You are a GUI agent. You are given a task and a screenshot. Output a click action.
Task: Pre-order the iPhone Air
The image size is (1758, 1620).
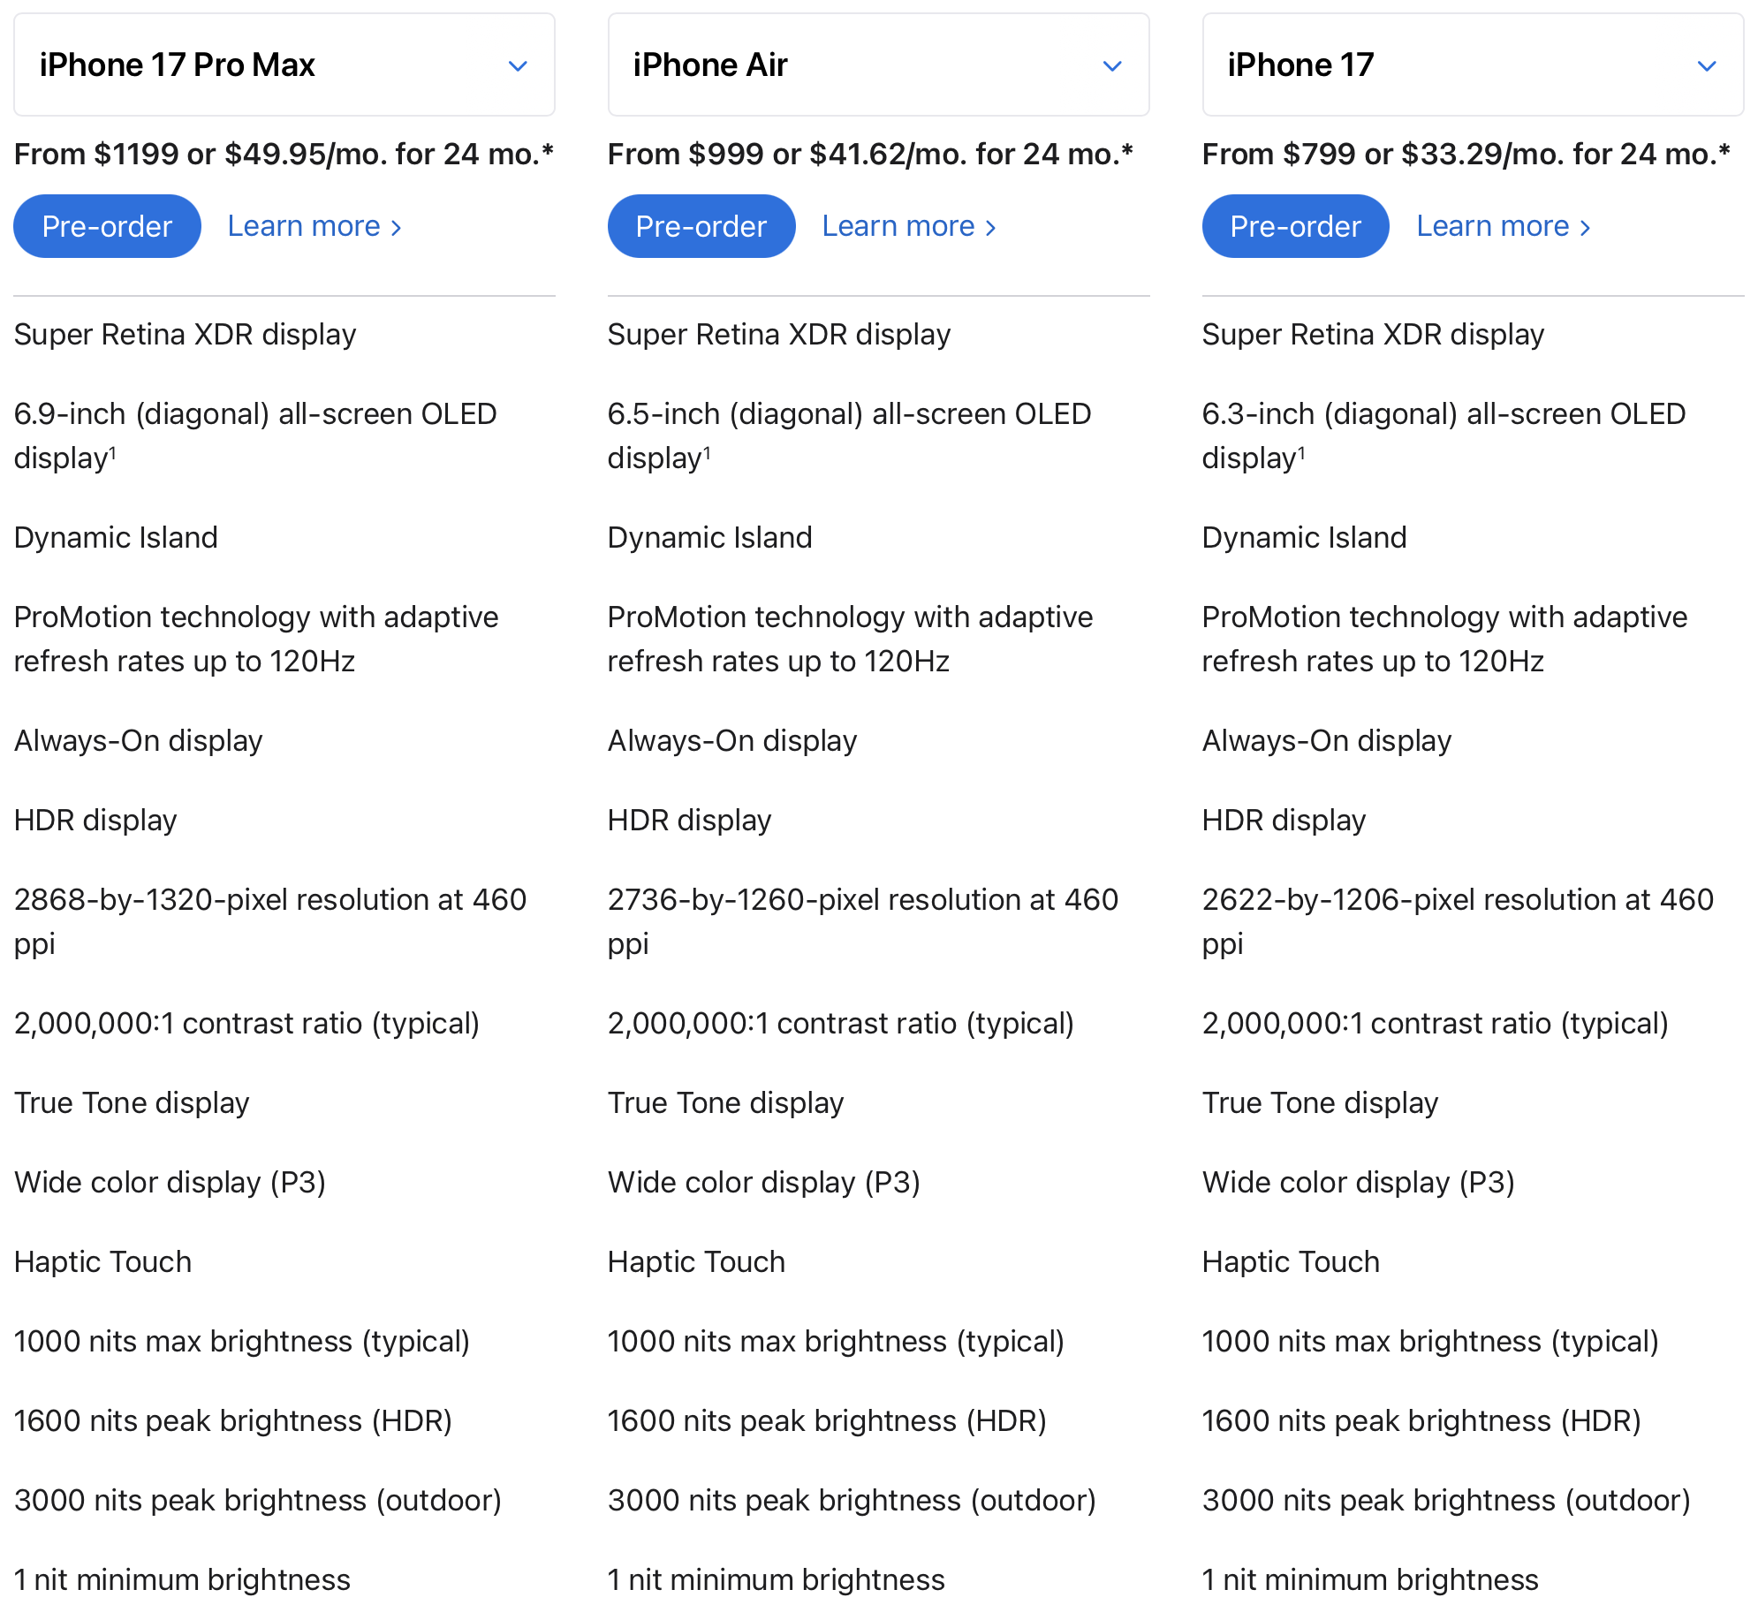pyautogui.click(x=701, y=226)
